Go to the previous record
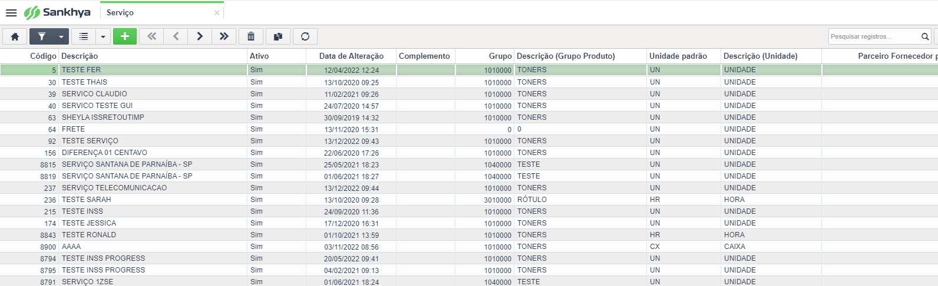Screen dimensions: 938x286 click(176, 36)
